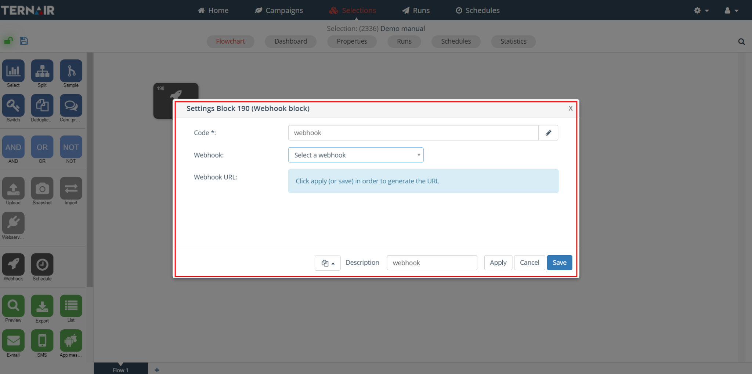Click the green unlock padlock icon
The width and height of the screenshot is (752, 374).
tap(8, 41)
